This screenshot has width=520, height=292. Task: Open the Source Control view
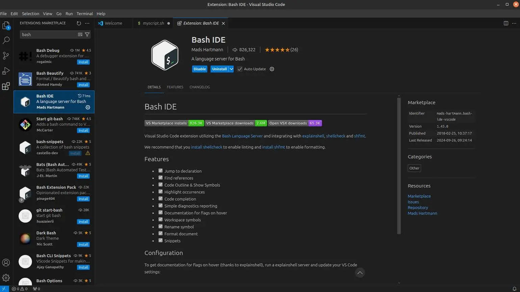pyautogui.click(x=6, y=56)
